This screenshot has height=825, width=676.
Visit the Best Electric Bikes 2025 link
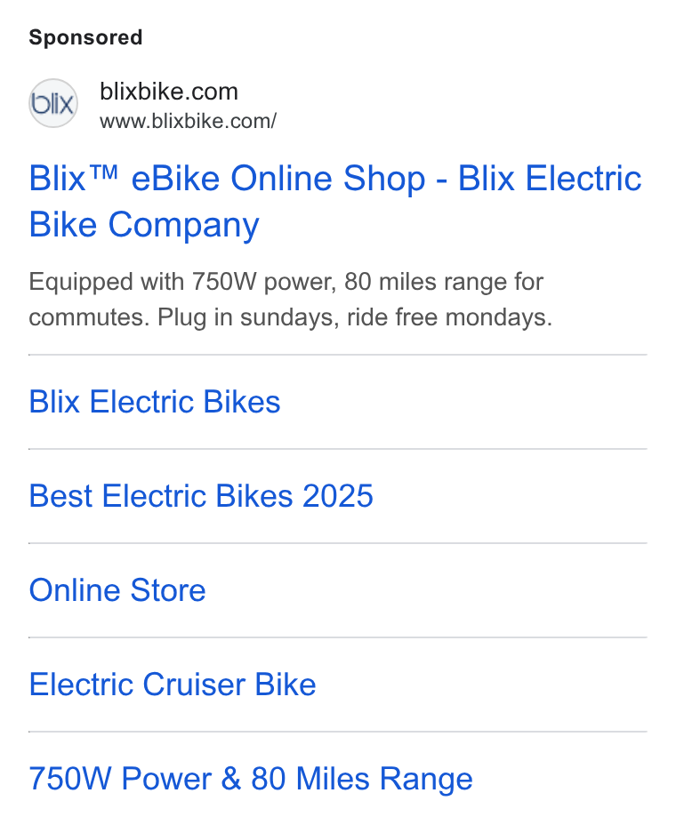point(201,496)
